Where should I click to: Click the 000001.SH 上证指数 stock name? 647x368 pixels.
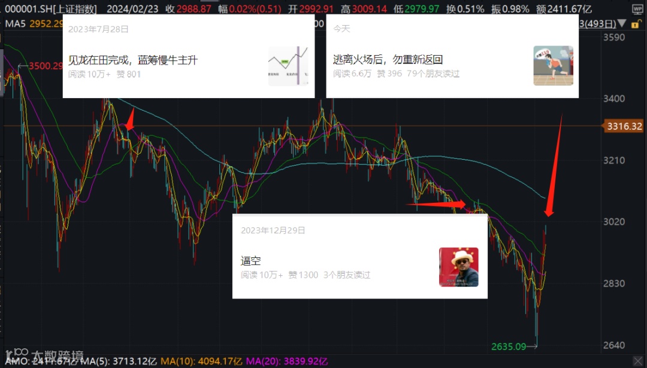point(51,9)
